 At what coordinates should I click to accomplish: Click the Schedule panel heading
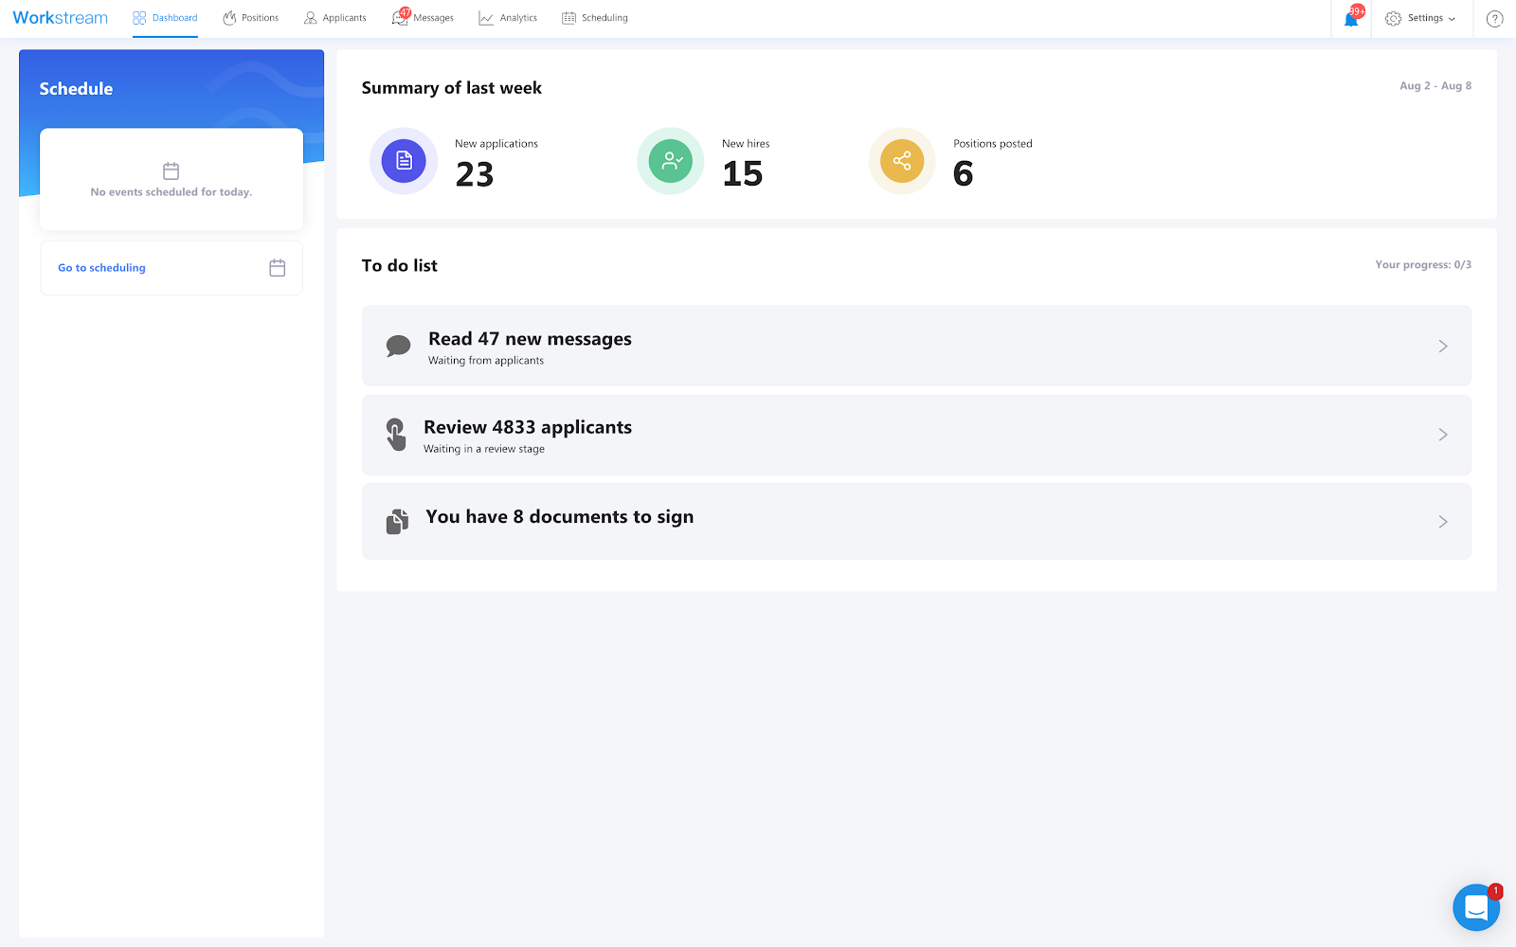(76, 89)
